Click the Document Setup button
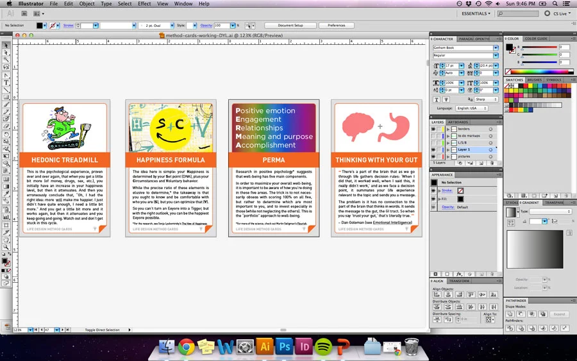This screenshot has width=577, height=361. (x=290, y=26)
